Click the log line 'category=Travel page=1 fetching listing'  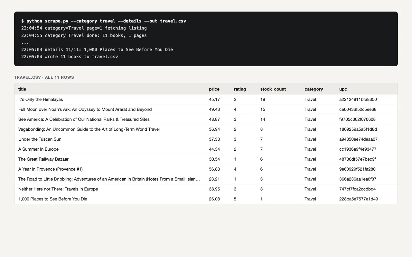point(84,28)
